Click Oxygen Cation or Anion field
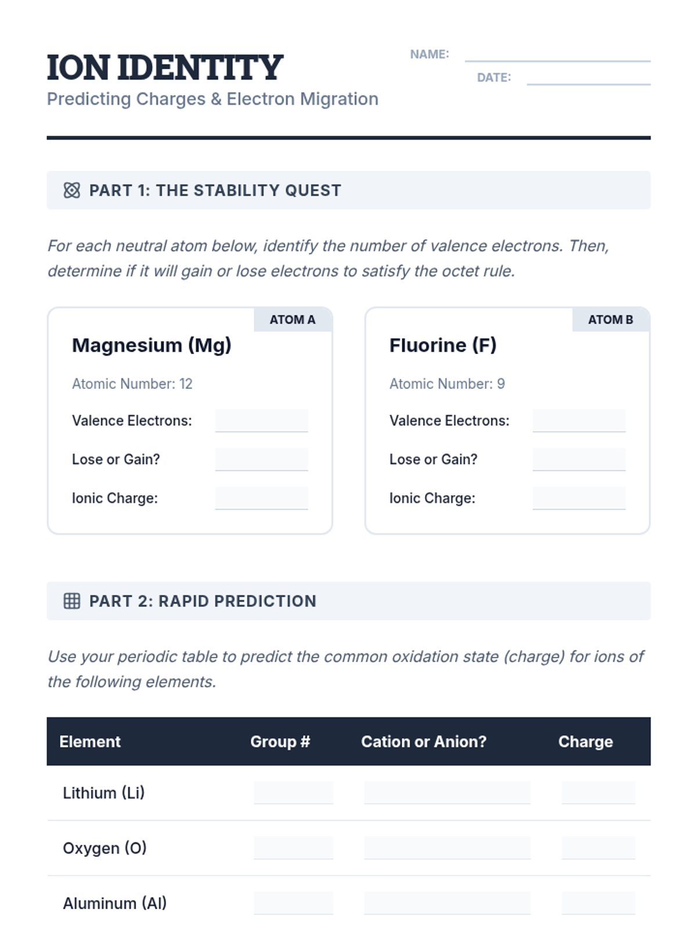This screenshot has width=697, height=930. (x=447, y=847)
